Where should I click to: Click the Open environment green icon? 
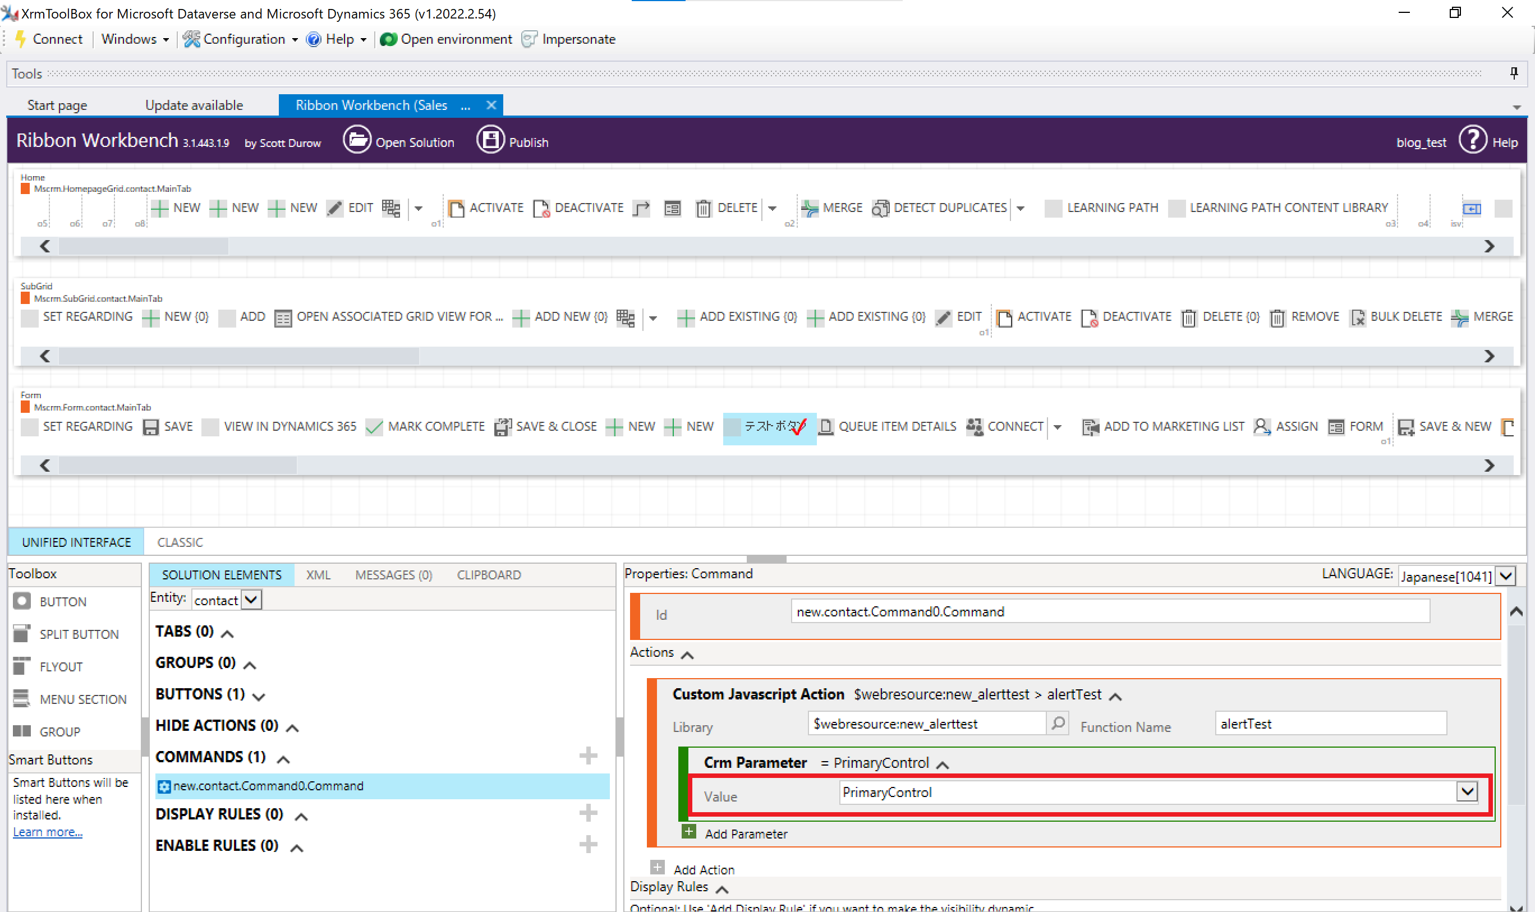coord(388,39)
